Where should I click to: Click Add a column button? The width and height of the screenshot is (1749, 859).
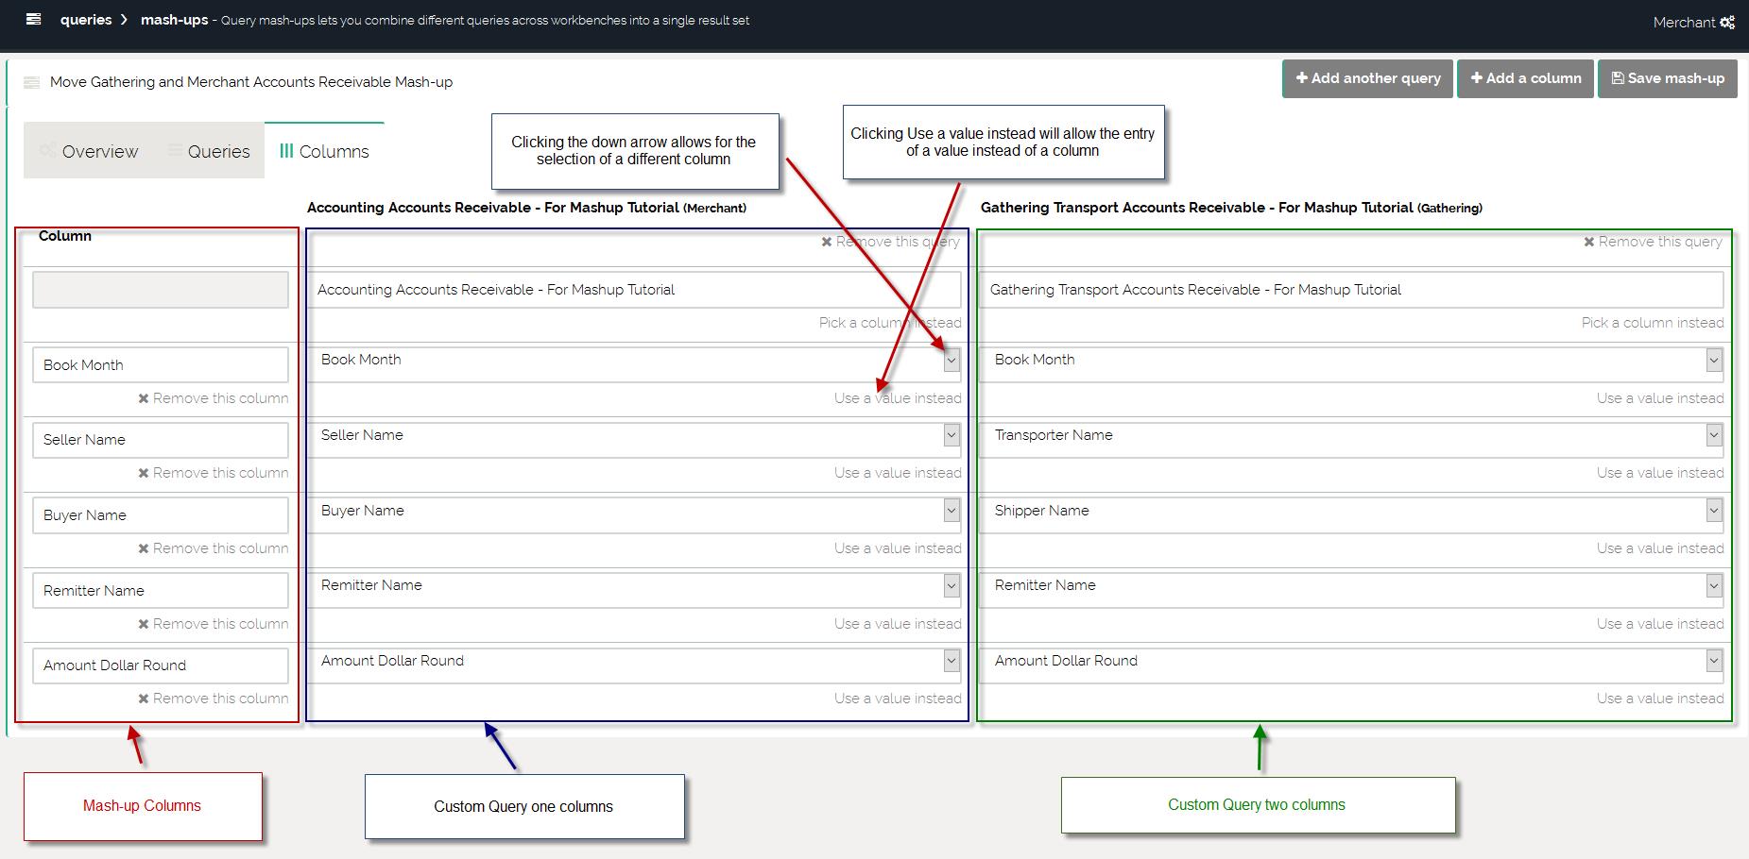tap(1525, 78)
